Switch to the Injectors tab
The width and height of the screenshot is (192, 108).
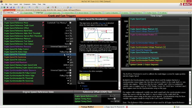point(124,13)
